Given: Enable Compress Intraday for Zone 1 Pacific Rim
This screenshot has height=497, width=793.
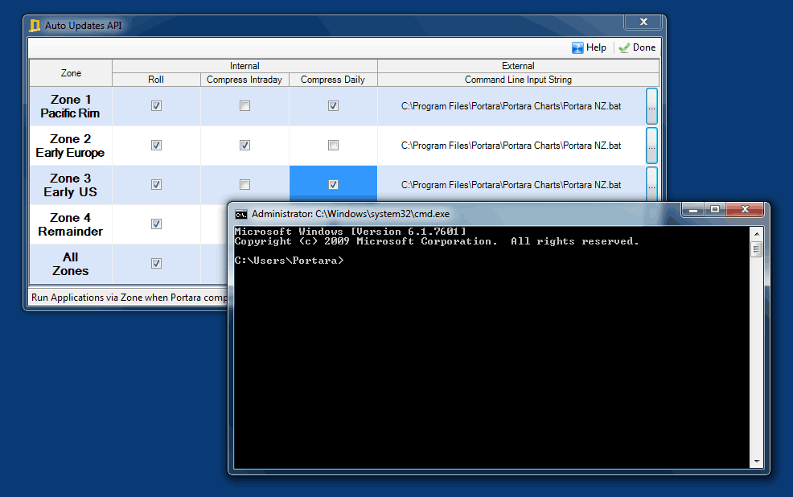Looking at the screenshot, I should pyautogui.click(x=244, y=105).
